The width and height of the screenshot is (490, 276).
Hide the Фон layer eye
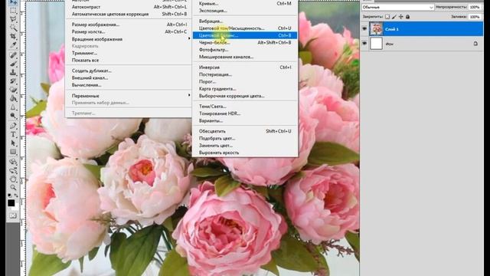pyautogui.click(x=364, y=44)
